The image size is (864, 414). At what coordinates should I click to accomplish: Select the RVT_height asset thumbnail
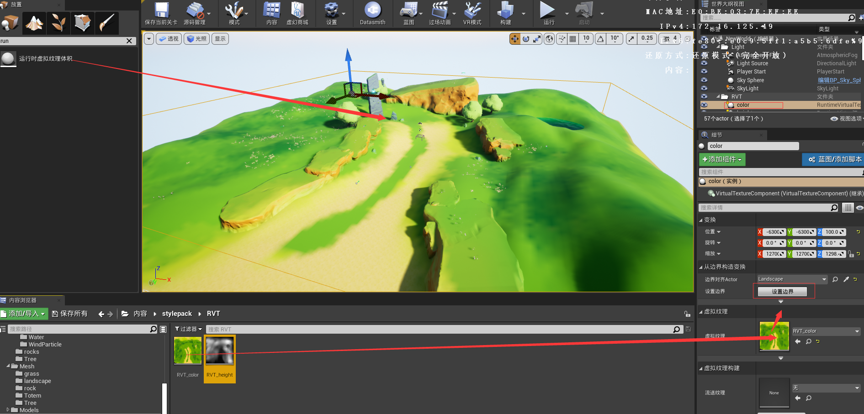[x=220, y=351]
